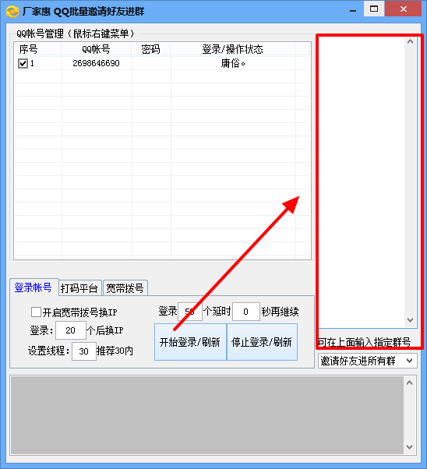Select the 登录帐号 tab
The width and height of the screenshot is (427, 469).
click(34, 287)
